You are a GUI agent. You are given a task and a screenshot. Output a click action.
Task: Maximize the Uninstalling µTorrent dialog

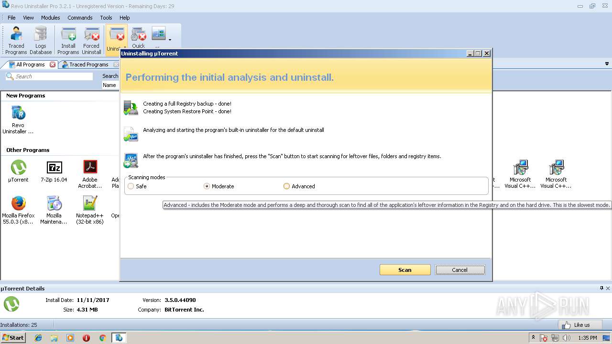(478, 54)
